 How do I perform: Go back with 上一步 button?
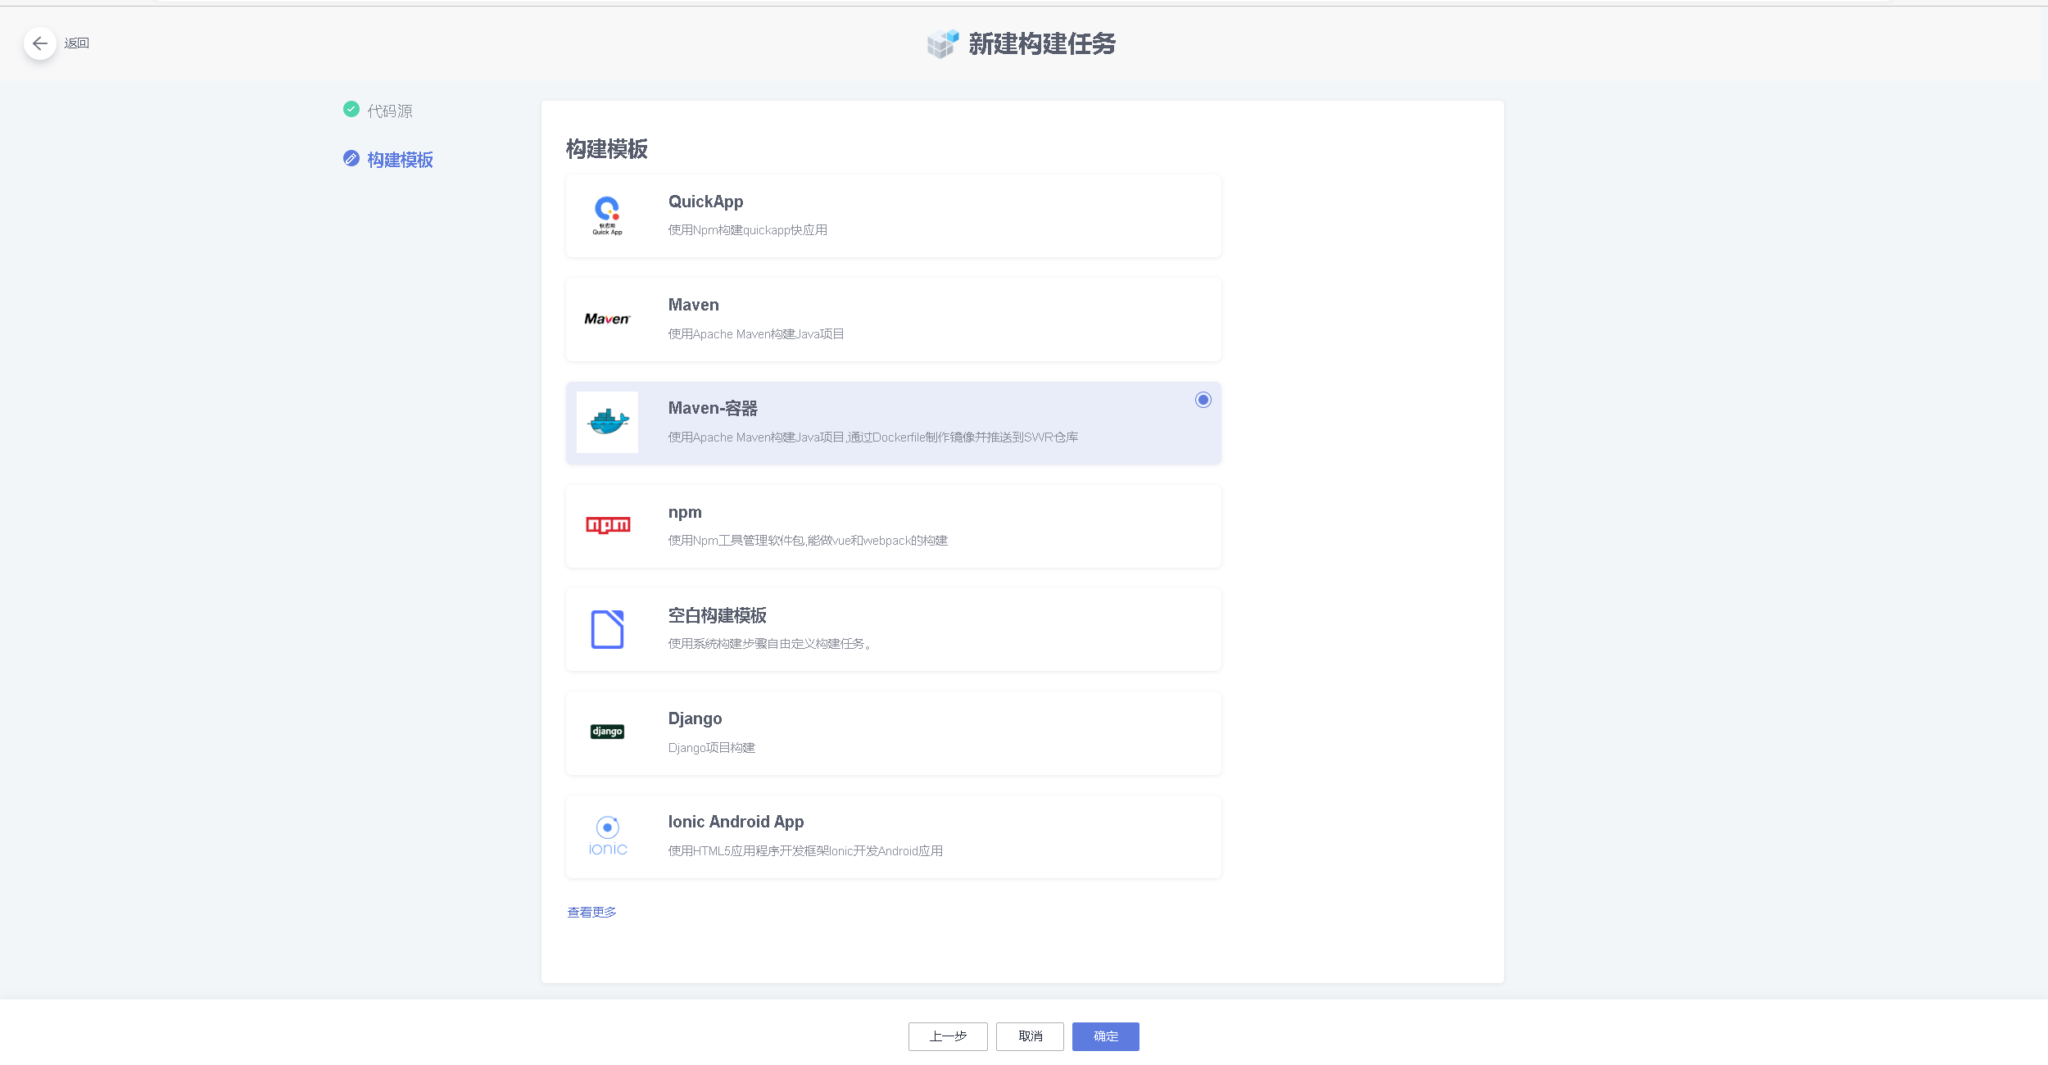coord(948,1036)
